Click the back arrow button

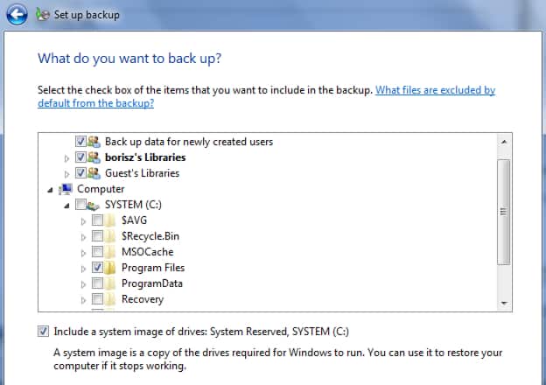tap(17, 14)
